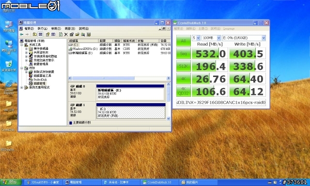Click the 512K test button
Image resolution: width=310 pixels, height=186 pixels.
[x=183, y=66]
